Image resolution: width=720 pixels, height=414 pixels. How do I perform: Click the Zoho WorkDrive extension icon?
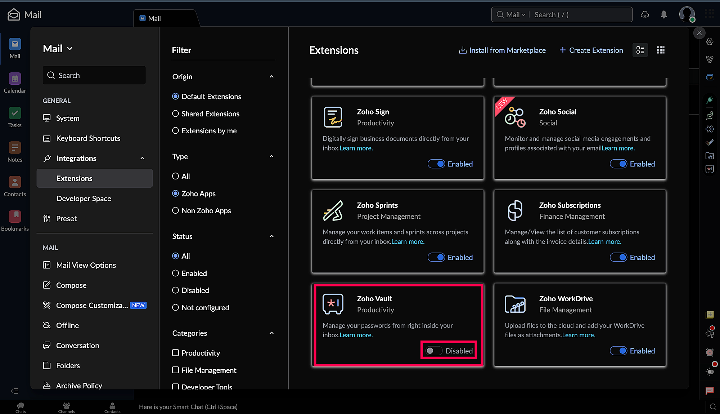[x=515, y=304]
